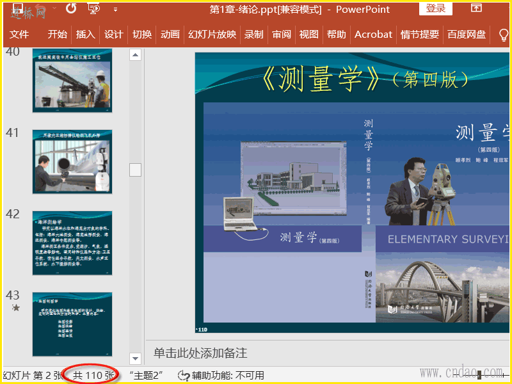Go to the 幻灯片放映 tab
The image size is (512, 384).
212,35
